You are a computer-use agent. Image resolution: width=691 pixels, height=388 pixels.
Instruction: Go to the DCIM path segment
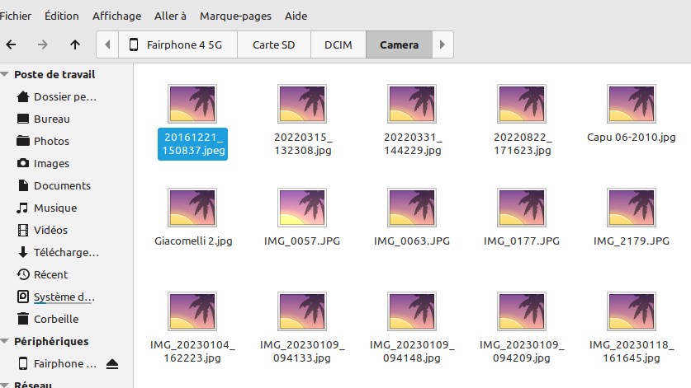(x=338, y=44)
